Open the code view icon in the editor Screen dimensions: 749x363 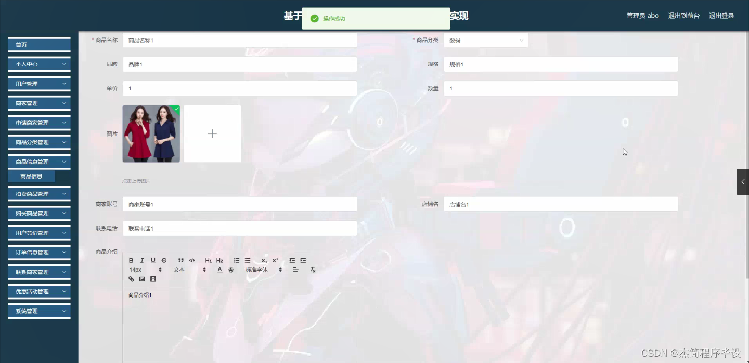click(x=192, y=260)
